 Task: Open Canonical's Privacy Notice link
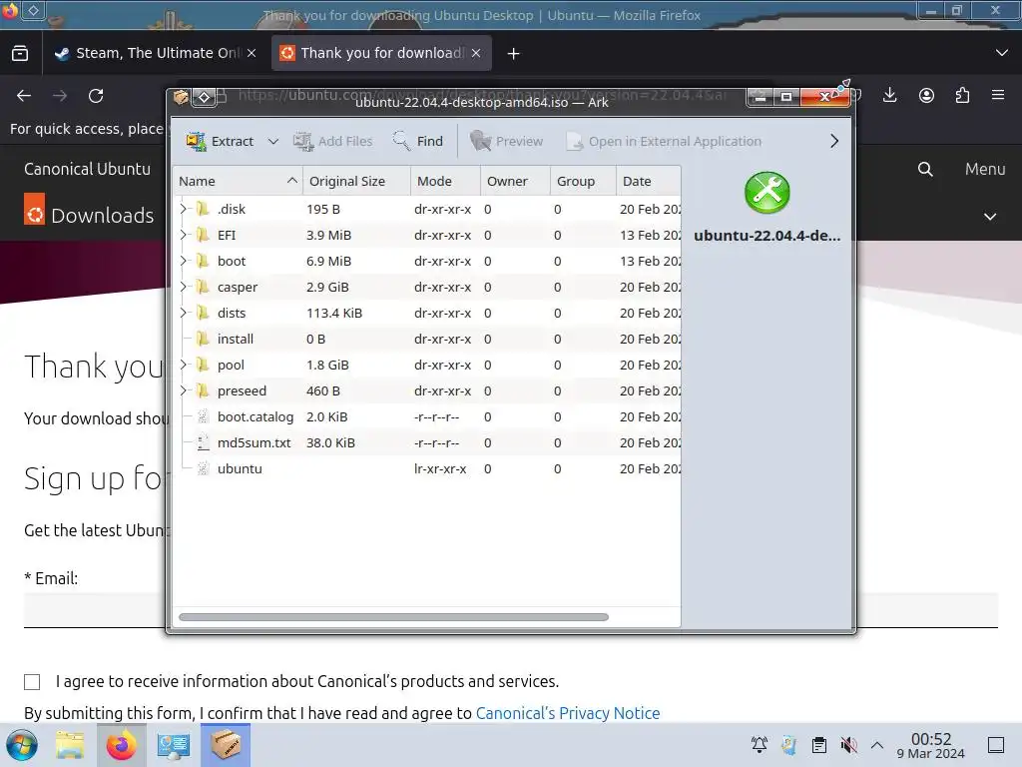(568, 713)
